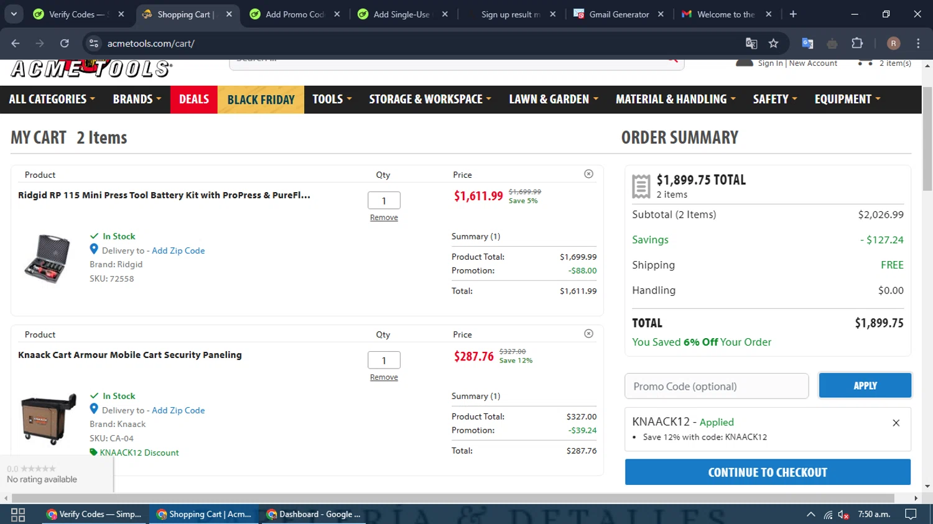Open DEALS page

[194, 99]
